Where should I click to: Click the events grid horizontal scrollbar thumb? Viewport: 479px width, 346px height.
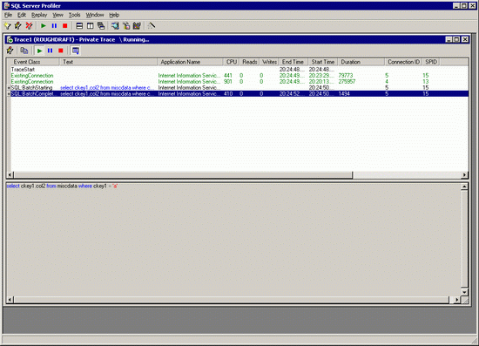(183, 175)
